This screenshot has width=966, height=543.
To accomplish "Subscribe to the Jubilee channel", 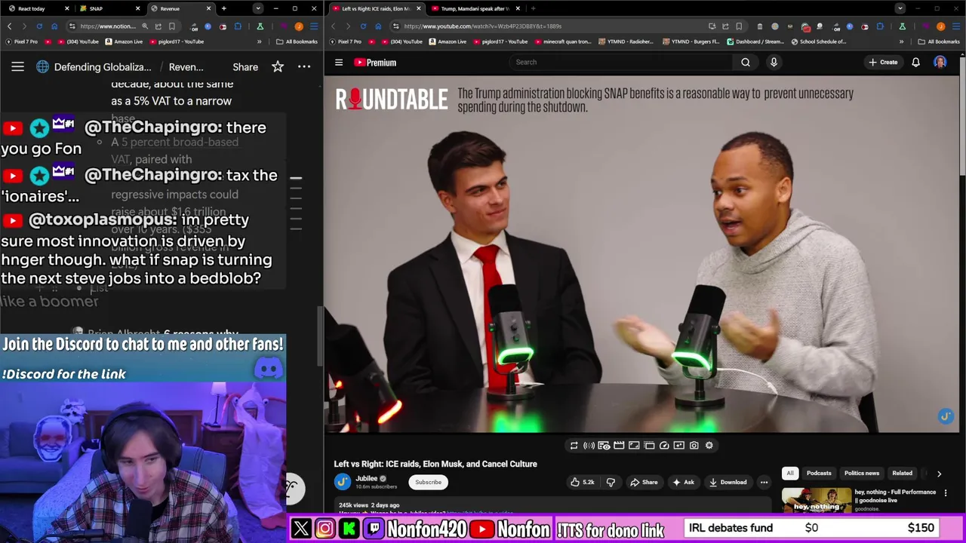I will 428,482.
